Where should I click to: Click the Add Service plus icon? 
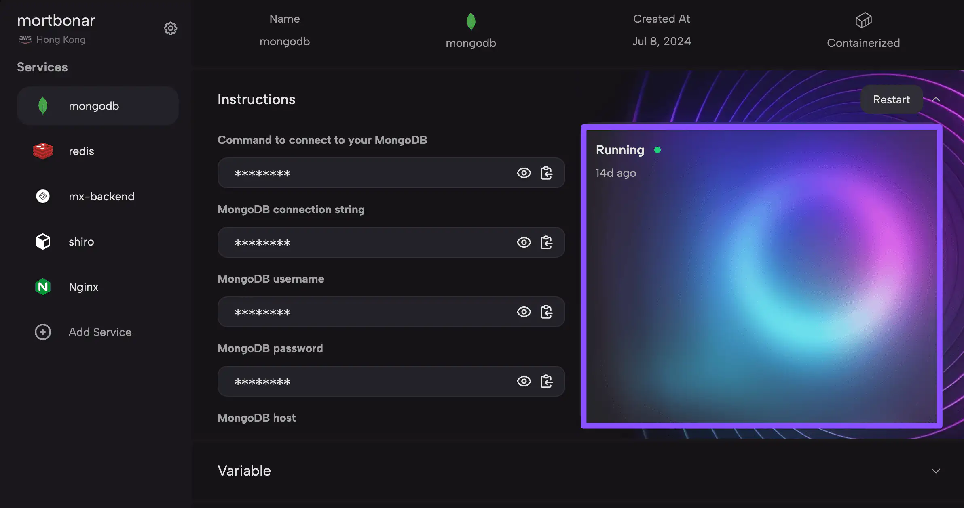tap(43, 332)
